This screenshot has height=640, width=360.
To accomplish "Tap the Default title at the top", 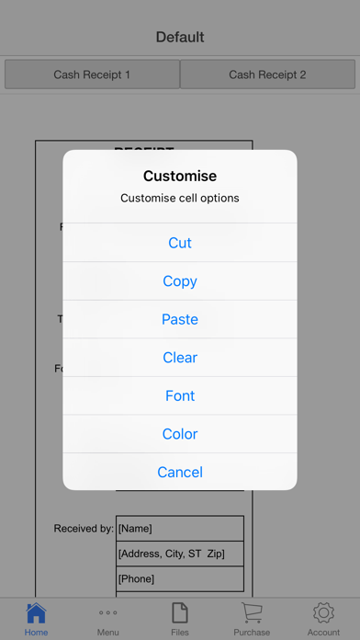I will (180, 37).
